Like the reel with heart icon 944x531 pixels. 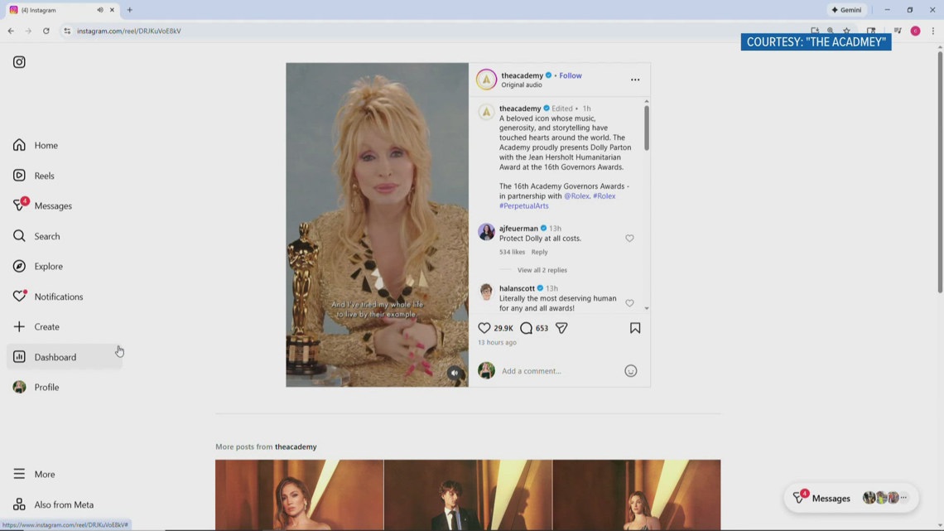[484, 328]
